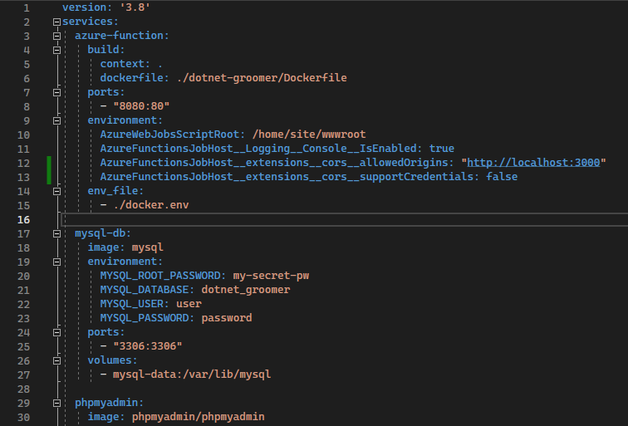Collapse the phpmyadmin section fold marker
Viewport: 628px width, 426px height.
[x=56, y=404]
